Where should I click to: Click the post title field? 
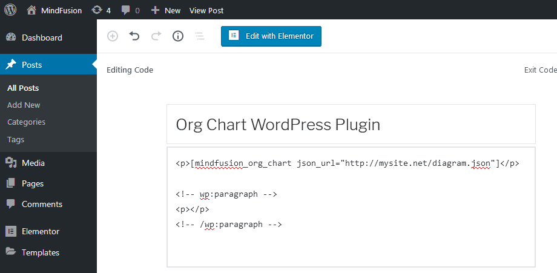click(x=351, y=125)
